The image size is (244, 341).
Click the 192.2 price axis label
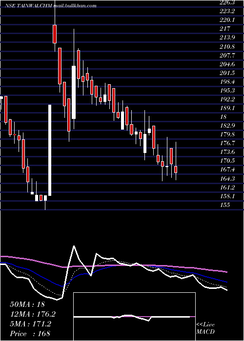[227, 99]
